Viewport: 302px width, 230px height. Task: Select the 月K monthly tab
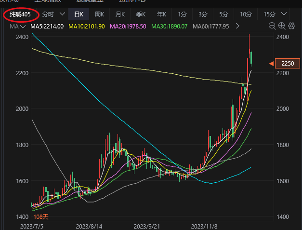pos(120,14)
